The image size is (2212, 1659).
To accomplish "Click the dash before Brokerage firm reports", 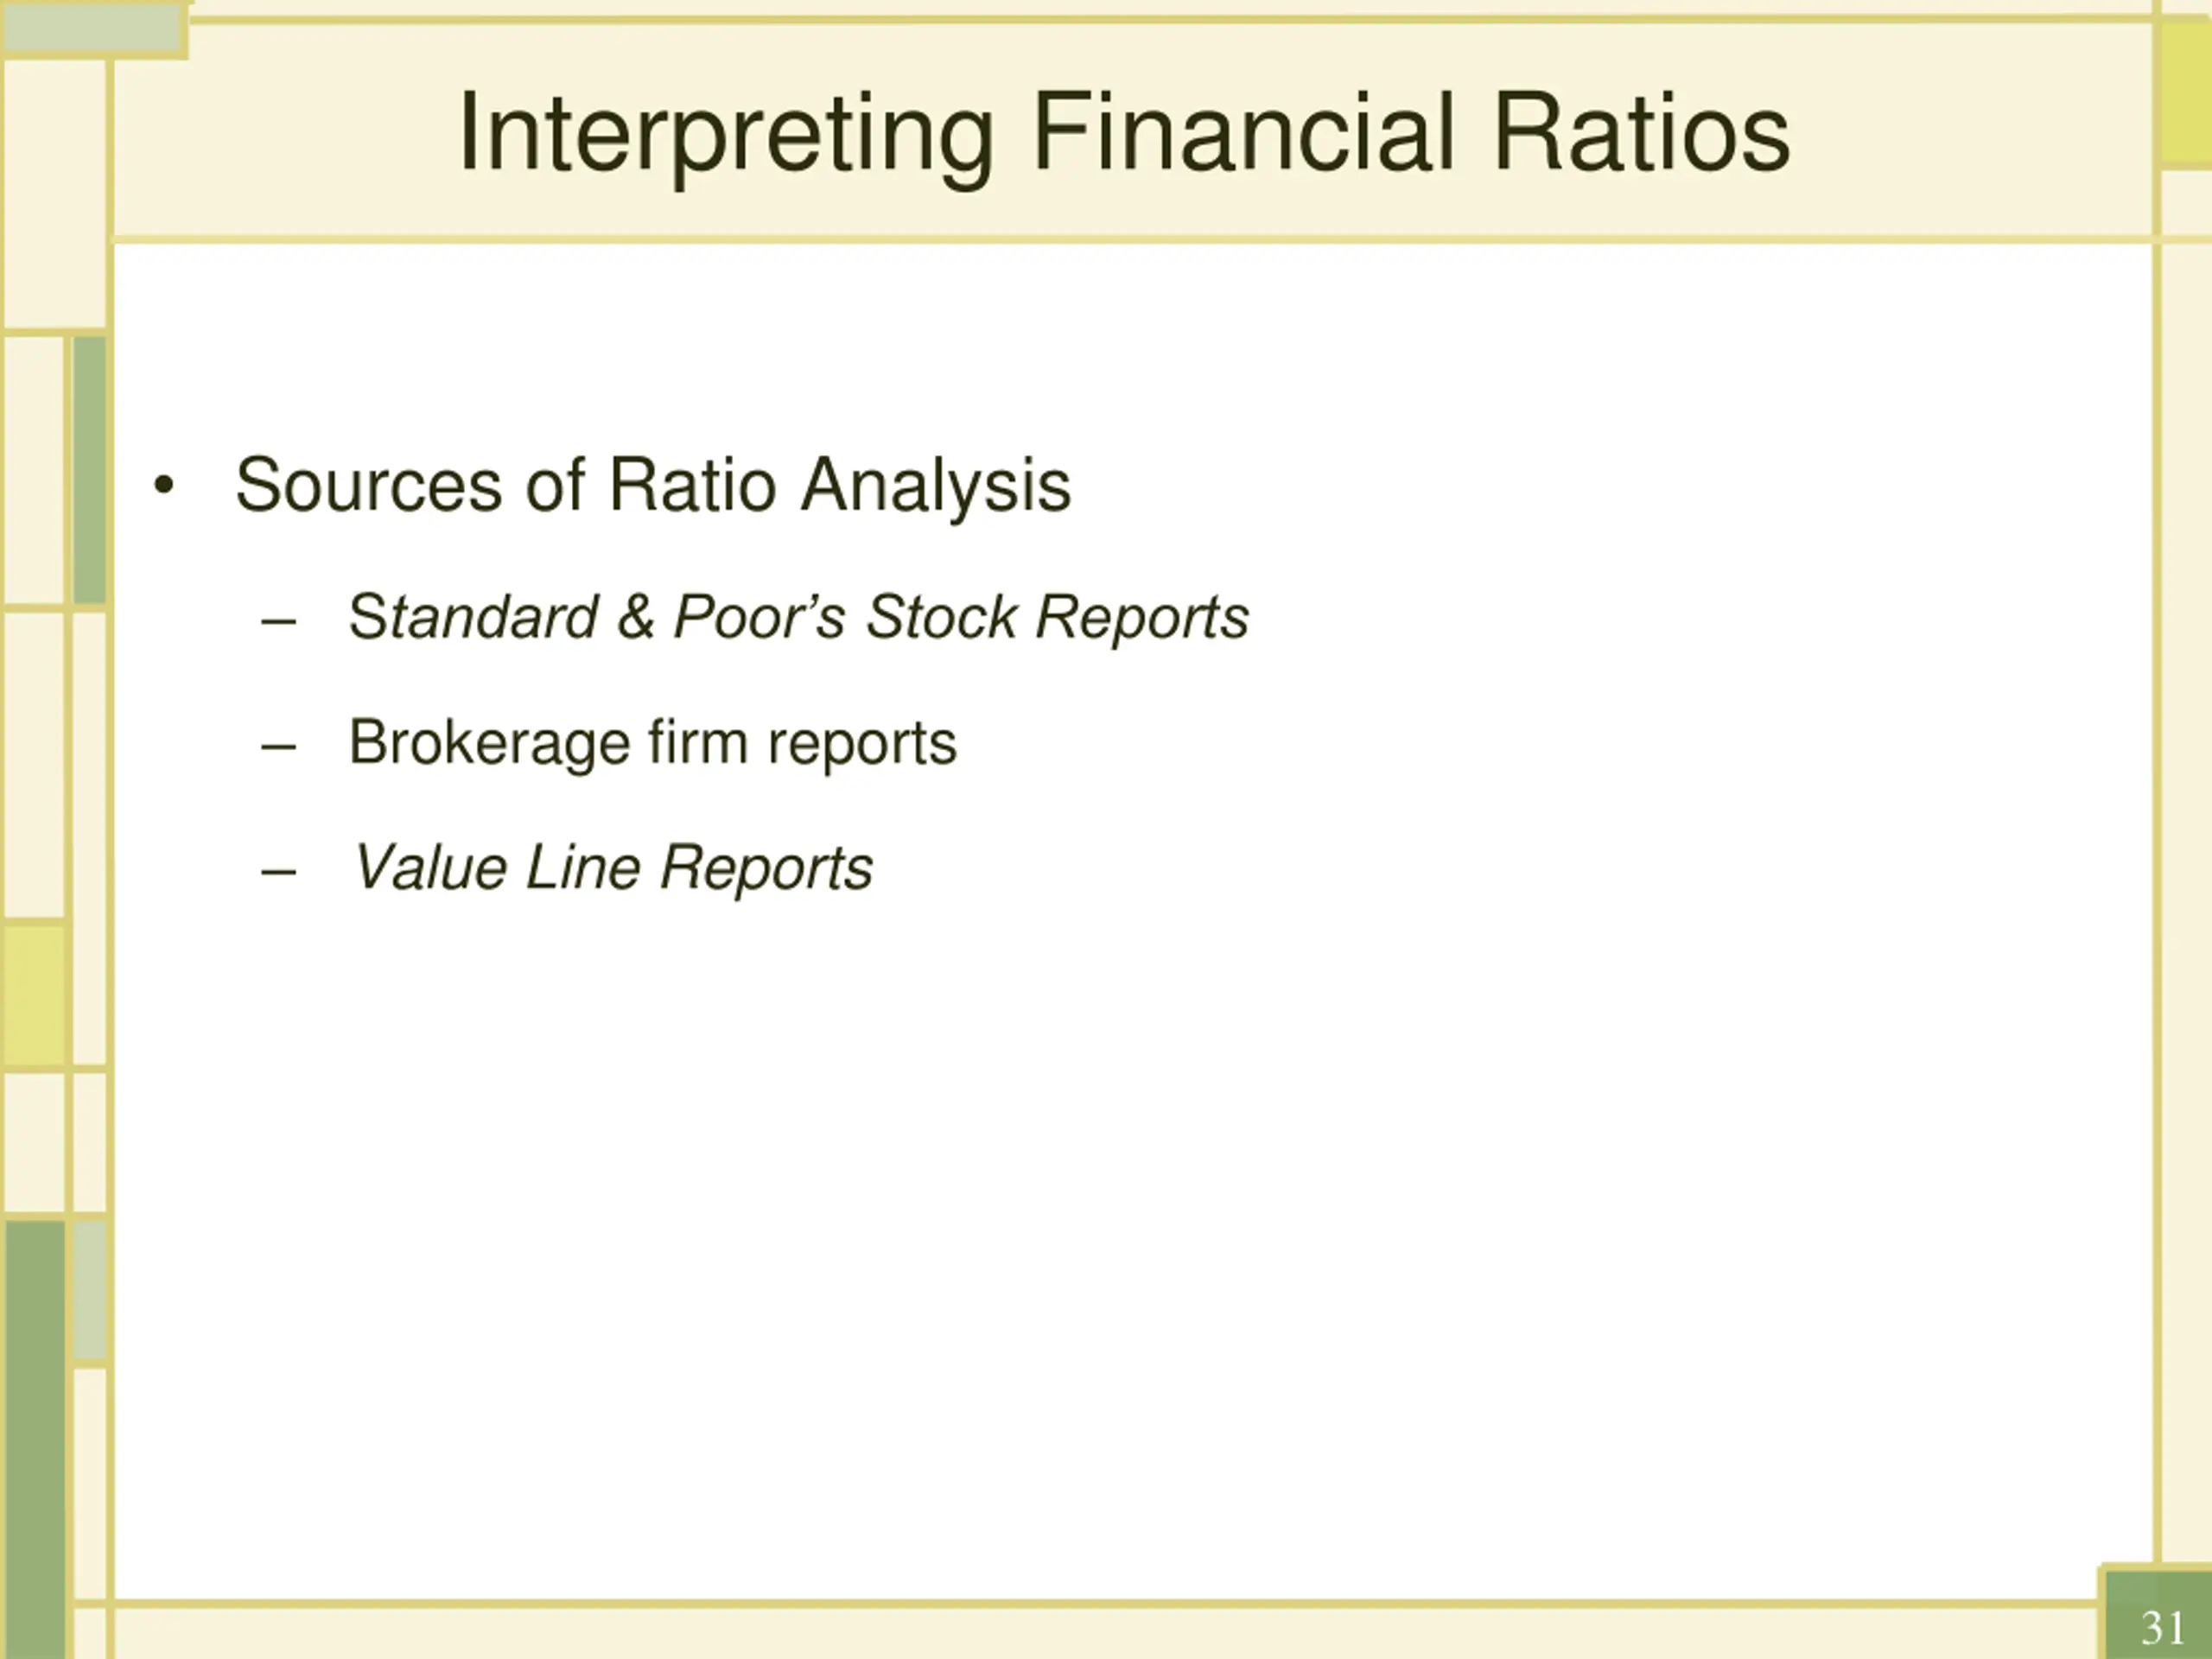I will pos(278,747).
